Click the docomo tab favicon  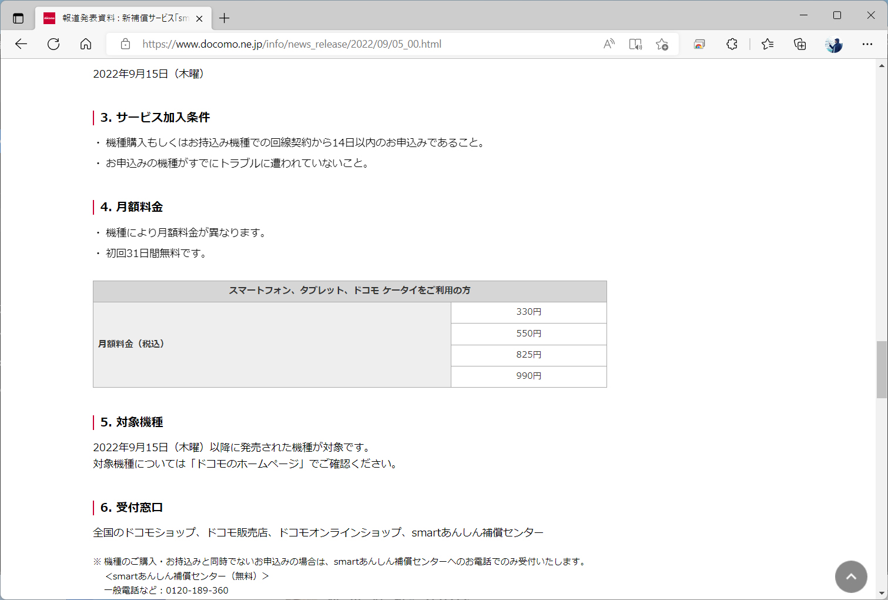pyautogui.click(x=49, y=18)
